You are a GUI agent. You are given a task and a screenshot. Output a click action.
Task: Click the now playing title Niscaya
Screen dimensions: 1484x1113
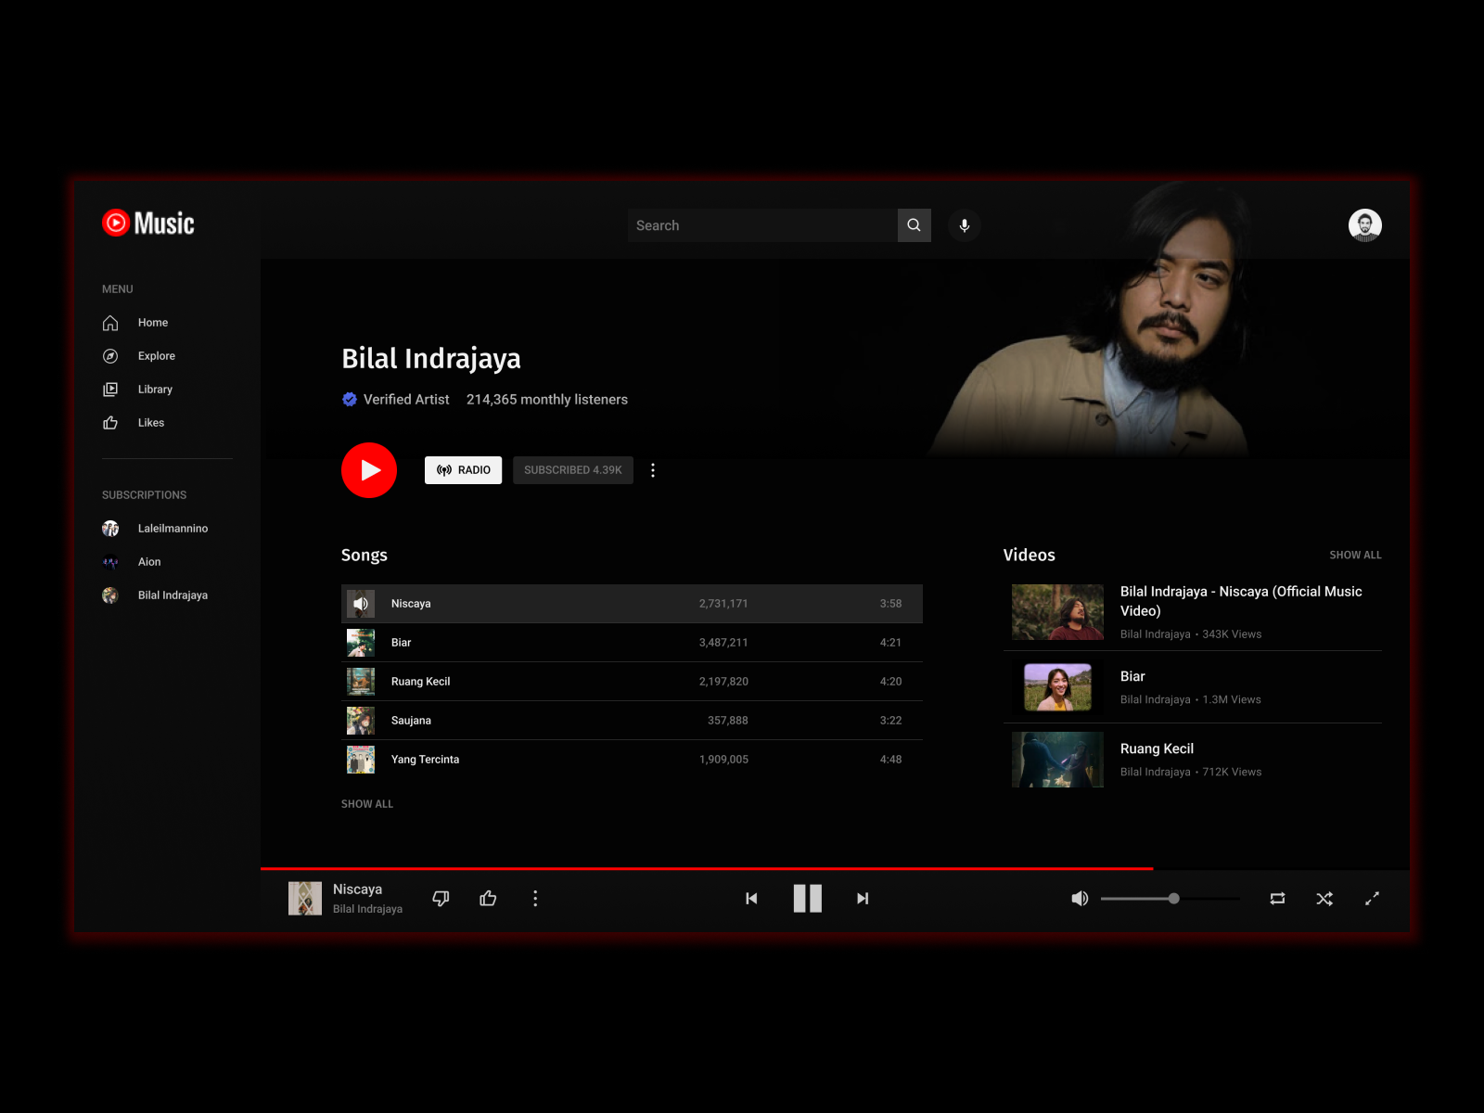pyautogui.click(x=357, y=889)
